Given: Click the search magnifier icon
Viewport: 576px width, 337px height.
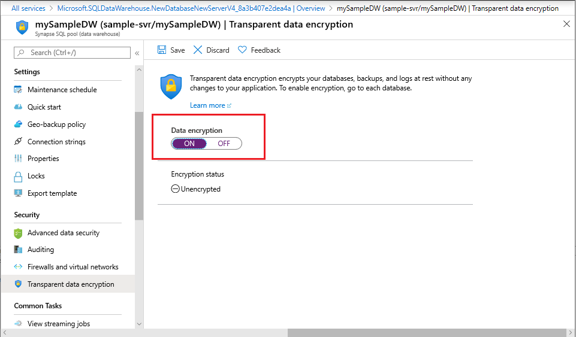Looking at the screenshot, I should [x=21, y=53].
